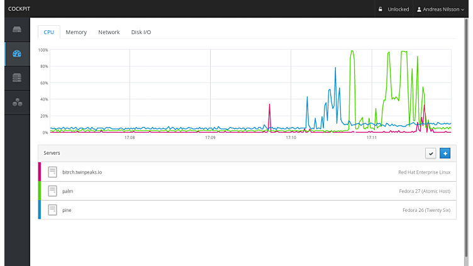Select the CPU tab
The height and width of the screenshot is (266, 473).
click(49, 32)
